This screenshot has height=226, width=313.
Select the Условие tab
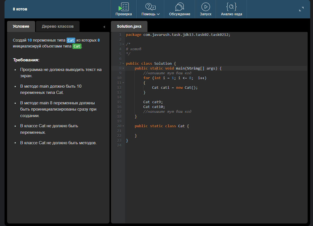coord(21,26)
